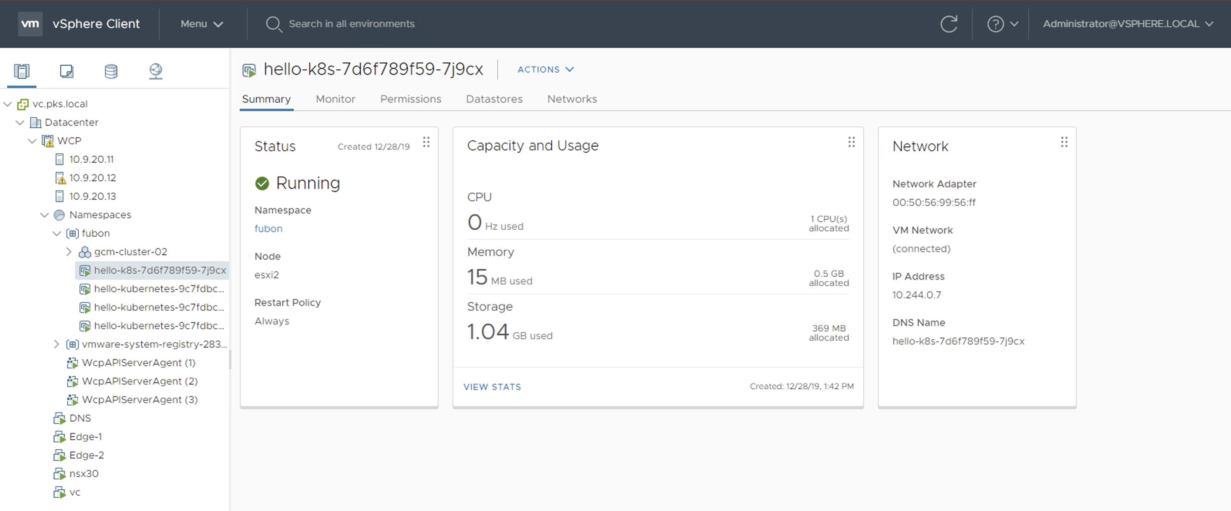
Task: Click the VMware vm logo
Action: coord(30,24)
